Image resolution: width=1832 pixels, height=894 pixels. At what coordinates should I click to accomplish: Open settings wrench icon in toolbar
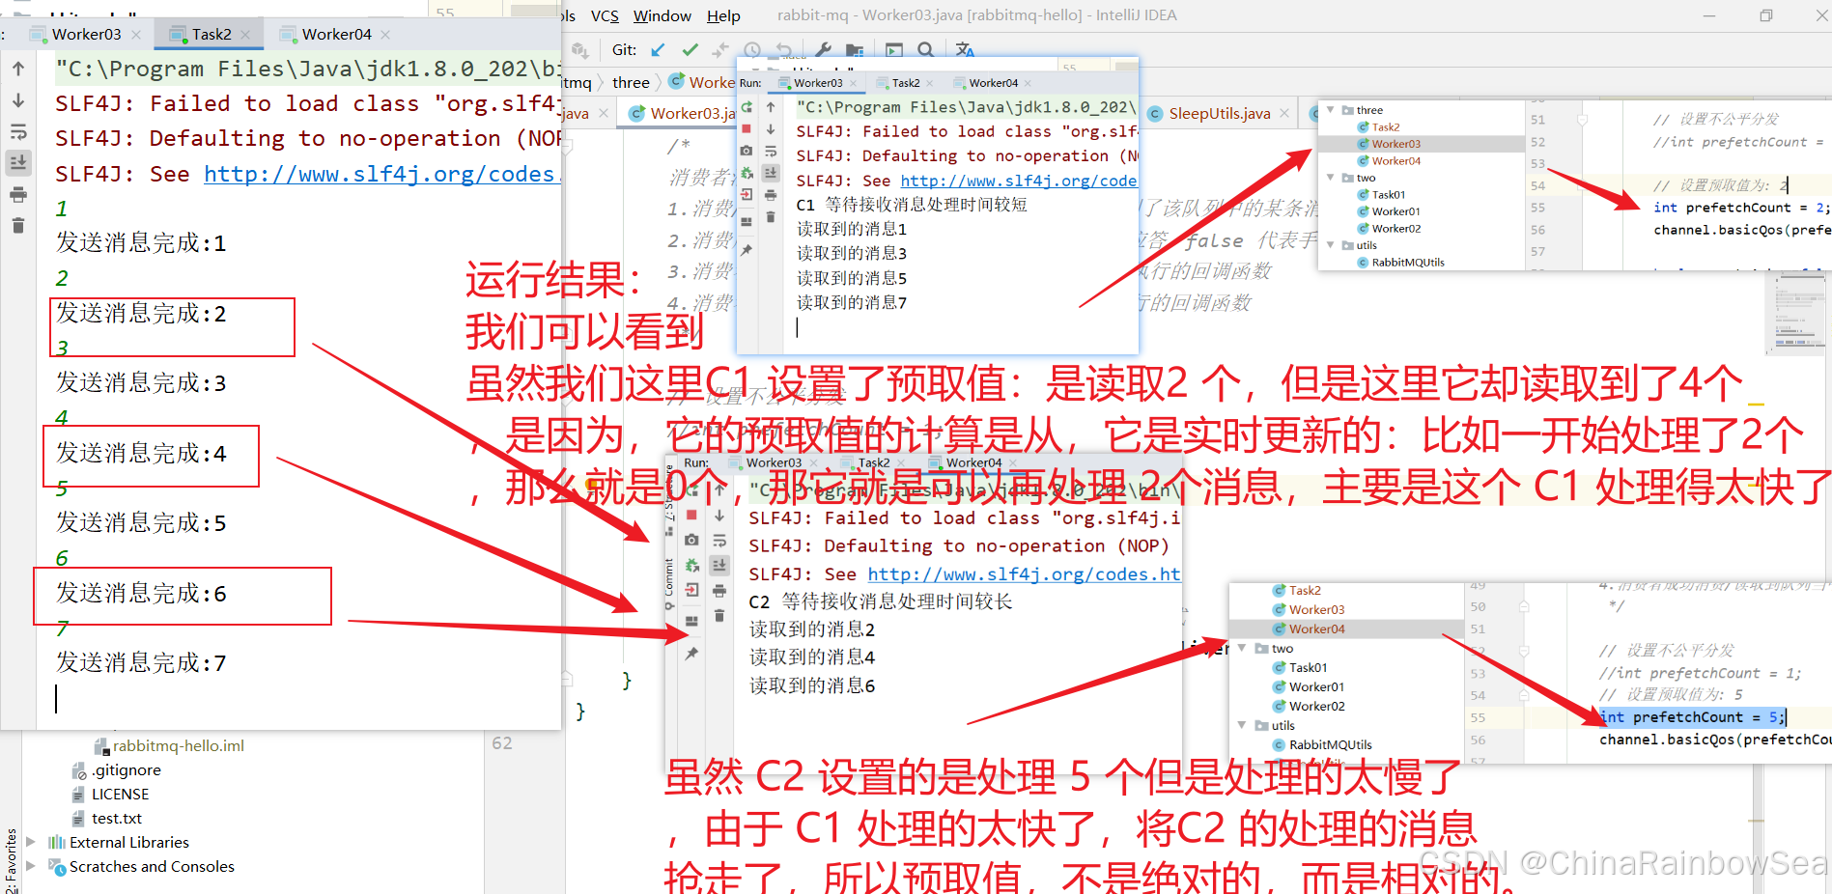tap(823, 50)
